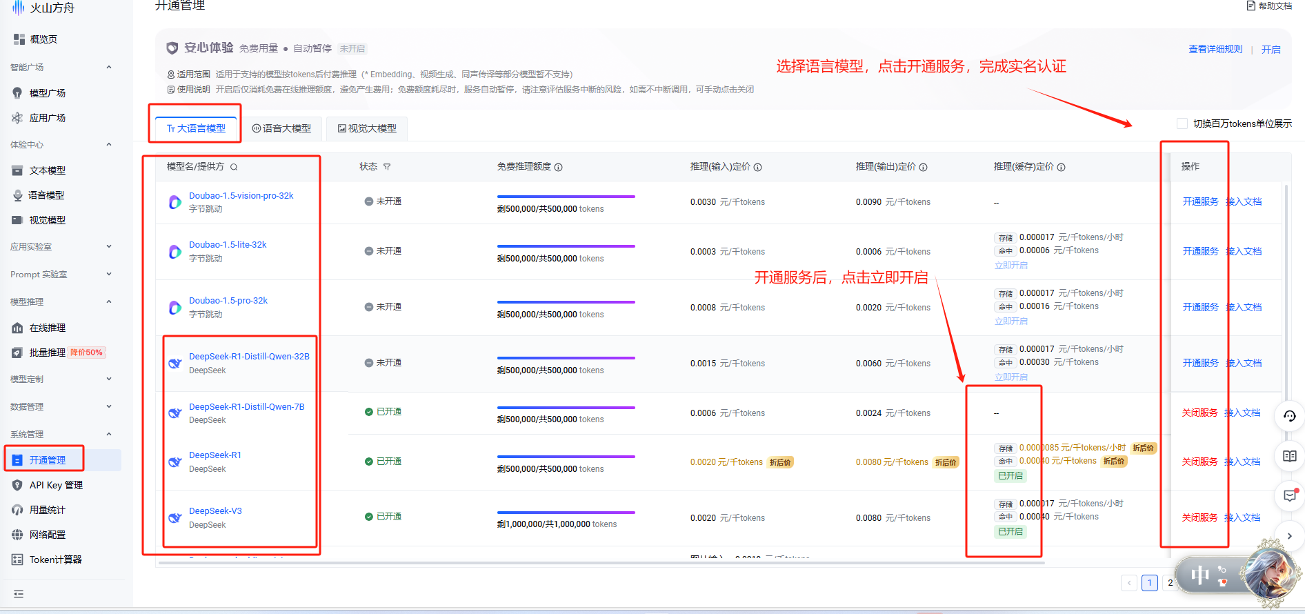1305x614 pixels.
Task: Tick the 切换百万tokens单位展示 checkbox
Action: pos(1182,123)
